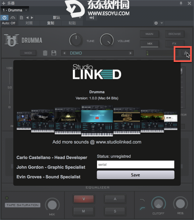This screenshot has width=194, height=220.
Task: Click the MIDI button
Action: click(28, 53)
